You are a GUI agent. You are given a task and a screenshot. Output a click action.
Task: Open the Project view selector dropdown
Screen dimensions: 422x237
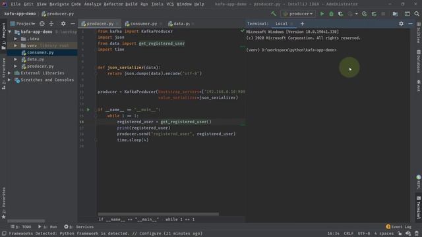[x=23, y=24]
